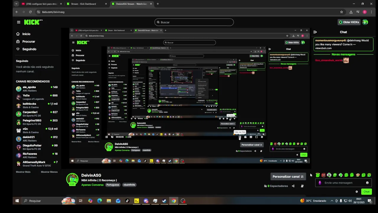
Task: Collapse channels with Mostrar Menos
Action: (49, 172)
